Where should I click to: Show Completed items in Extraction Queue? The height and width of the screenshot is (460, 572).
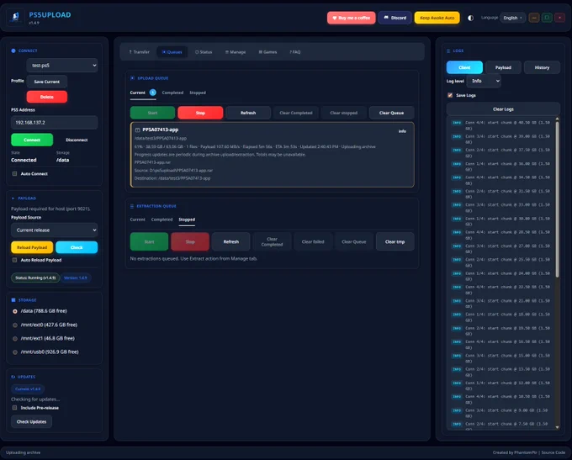[x=162, y=219]
